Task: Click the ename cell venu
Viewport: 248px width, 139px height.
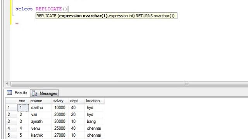Action: tap(40, 128)
